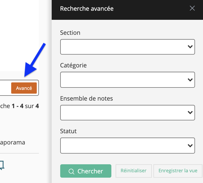Expand the Statut dropdown field
Image resolution: width=203 pixels, height=183 pixels.
point(128,146)
